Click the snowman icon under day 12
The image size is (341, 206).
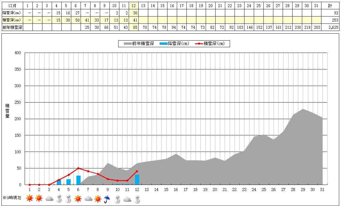(137, 199)
